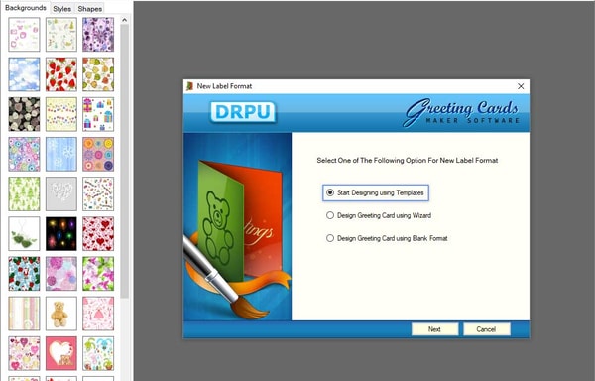Viewport: 595px width, 381px height.
Task: Choose the colorful gift boxes background
Action: 98,114
